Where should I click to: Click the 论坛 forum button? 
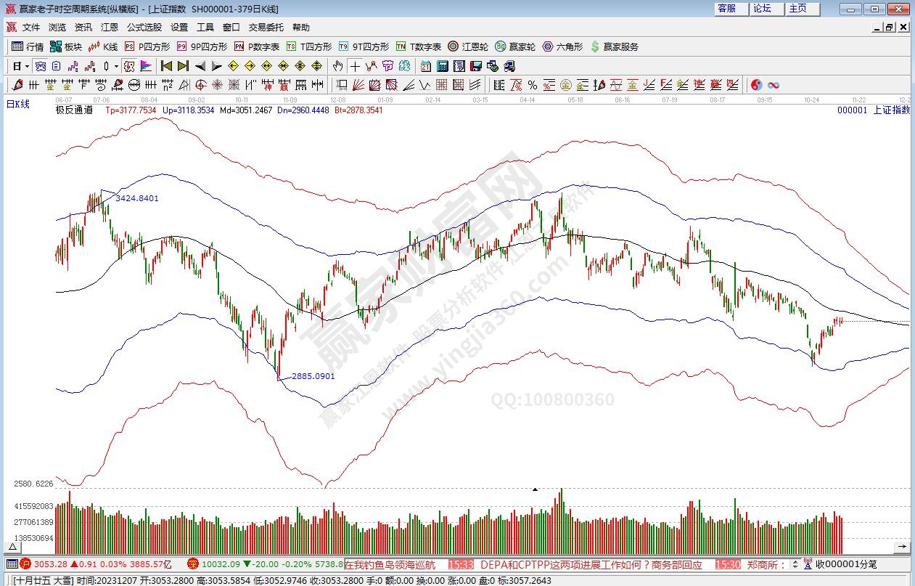pyautogui.click(x=762, y=9)
